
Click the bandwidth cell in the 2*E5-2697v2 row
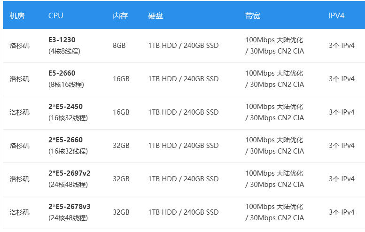275,179
